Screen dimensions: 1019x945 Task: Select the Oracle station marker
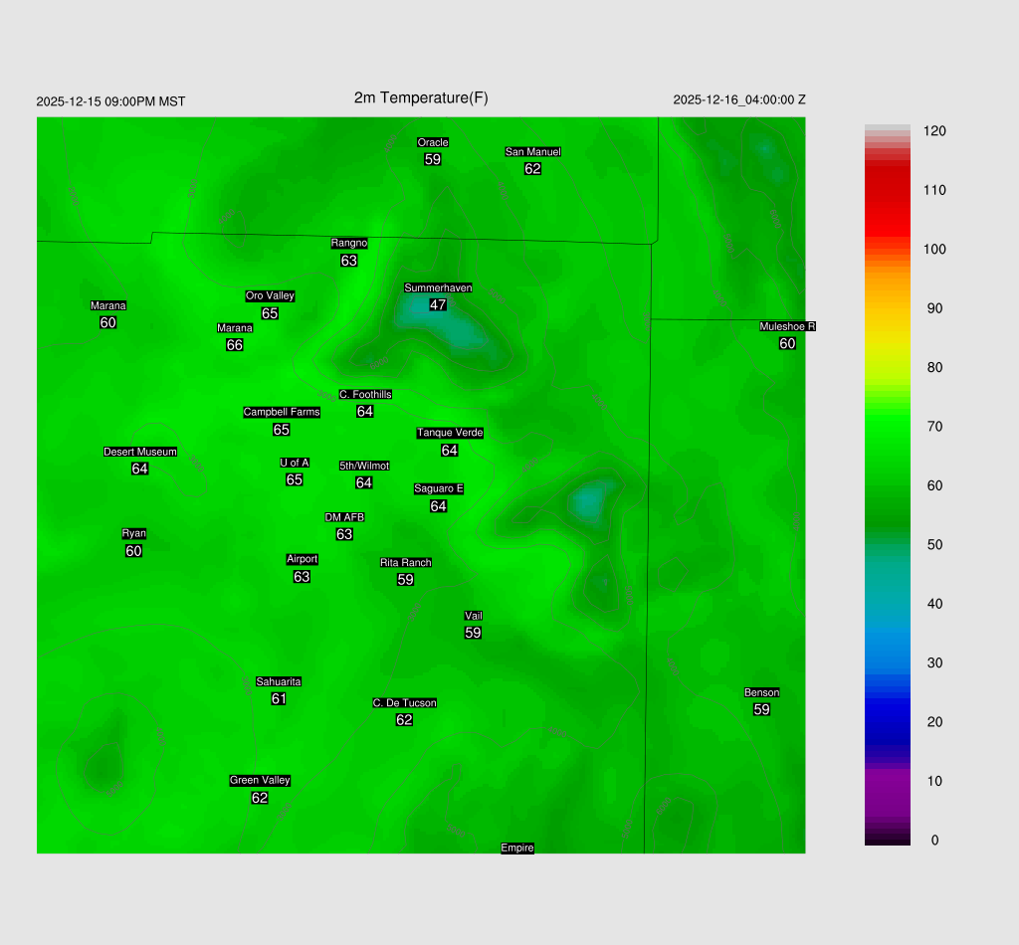(433, 143)
